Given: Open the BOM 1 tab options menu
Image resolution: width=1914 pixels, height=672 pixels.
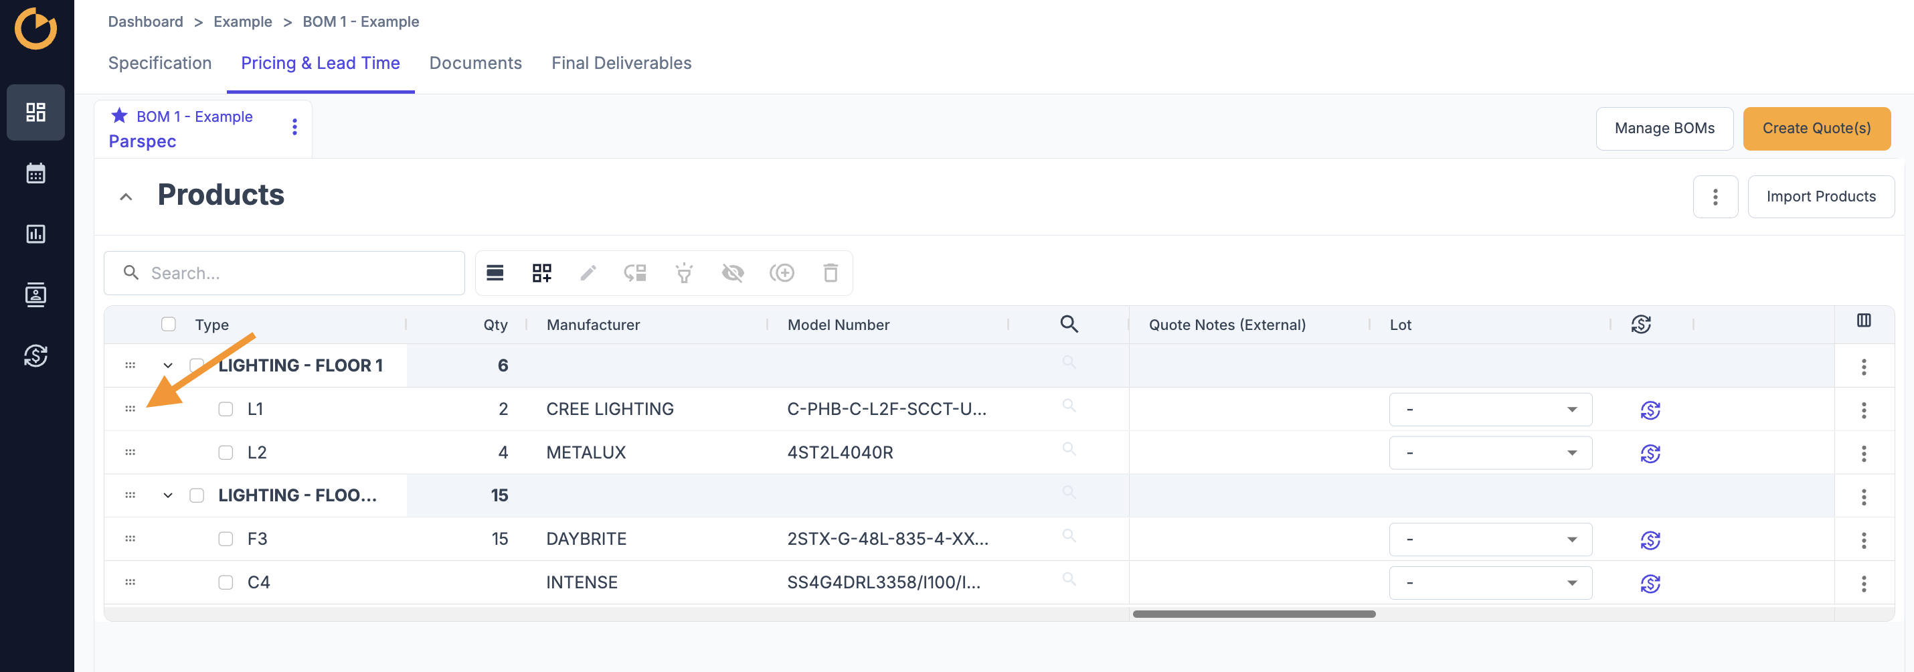Looking at the screenshot, I should 295,127.
